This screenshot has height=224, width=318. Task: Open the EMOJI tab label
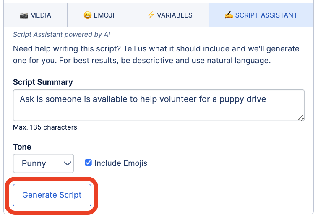pos(104,15)
